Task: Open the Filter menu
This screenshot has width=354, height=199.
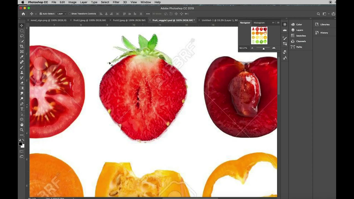Action: (x=116, y=2)
